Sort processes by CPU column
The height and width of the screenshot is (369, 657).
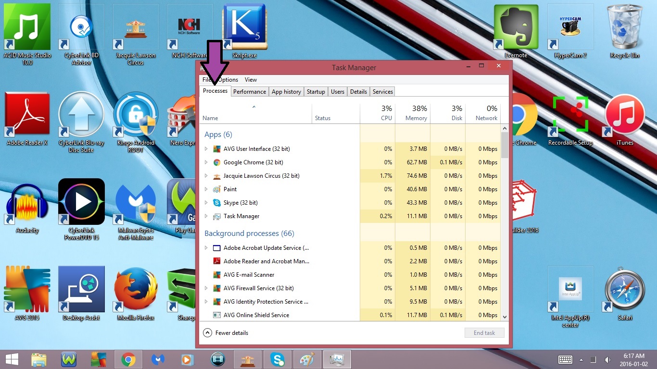tap(378, 113)
